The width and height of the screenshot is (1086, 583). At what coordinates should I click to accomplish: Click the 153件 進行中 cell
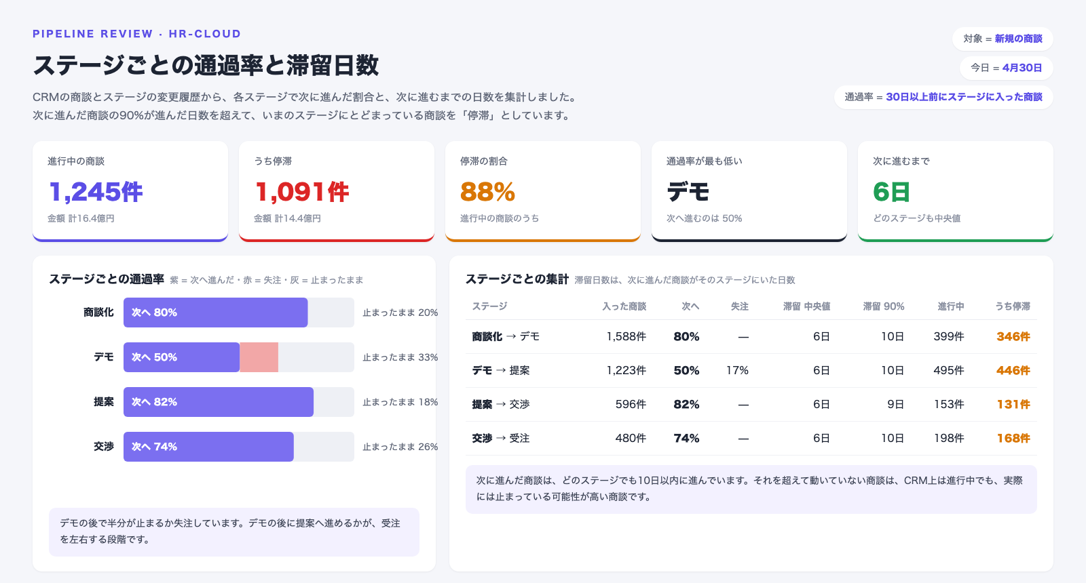(949, 405)
